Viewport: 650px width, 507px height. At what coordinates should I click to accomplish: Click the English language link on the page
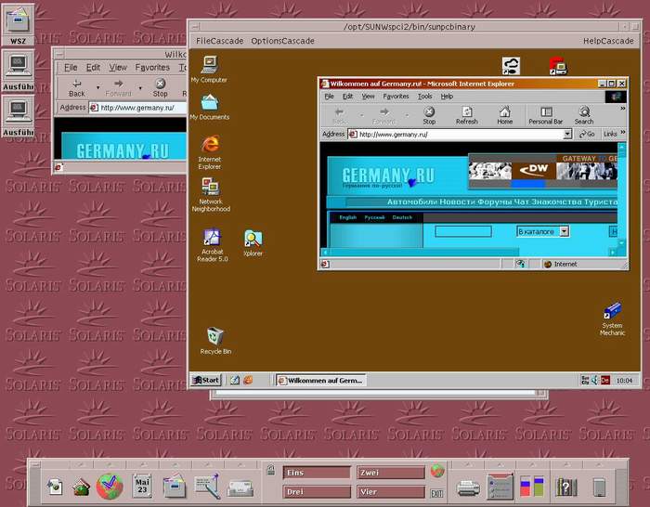coord(347,217)
